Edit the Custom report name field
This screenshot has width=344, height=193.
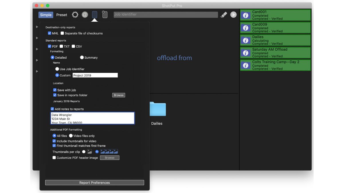[x=95, y=75]
